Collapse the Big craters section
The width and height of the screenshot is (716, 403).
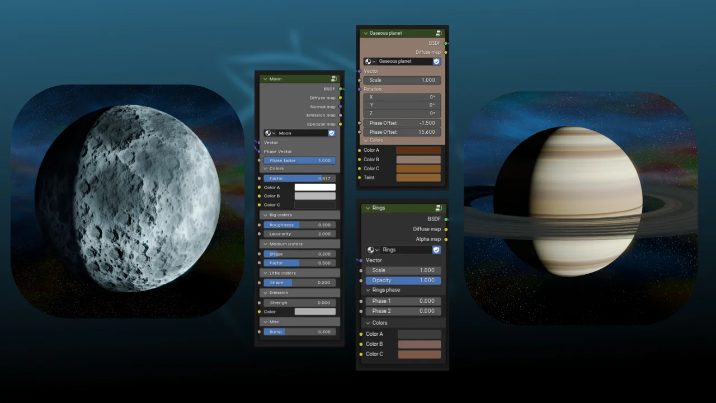click(x=265, y=214)
